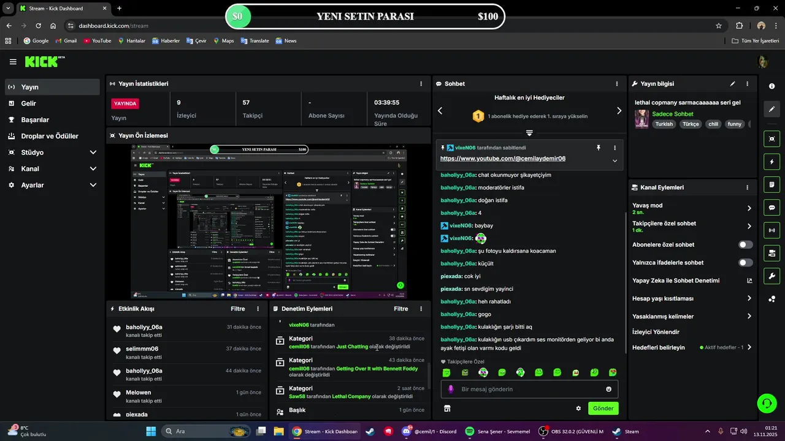Click the heart-eyes emote in emote row

[x=613, y=372]
